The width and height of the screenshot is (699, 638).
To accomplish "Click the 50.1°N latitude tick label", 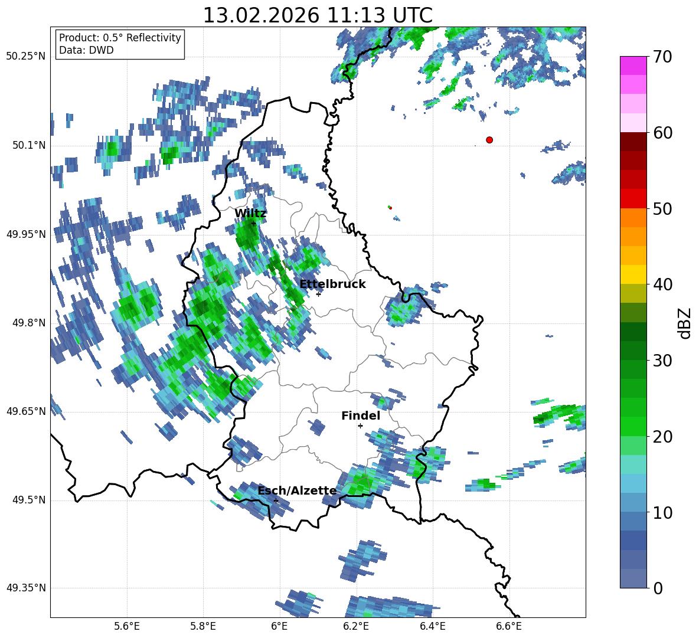I will 29,145.
